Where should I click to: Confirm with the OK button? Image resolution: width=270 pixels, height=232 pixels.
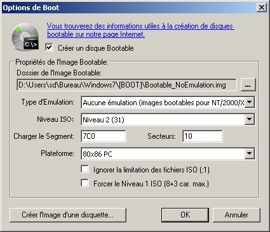click(185, 215)
